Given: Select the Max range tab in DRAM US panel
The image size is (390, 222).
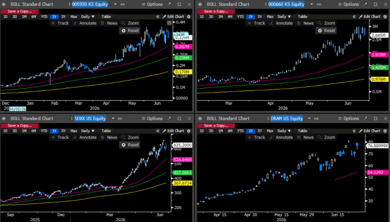Looking at the screenshot, I should 270,131.
